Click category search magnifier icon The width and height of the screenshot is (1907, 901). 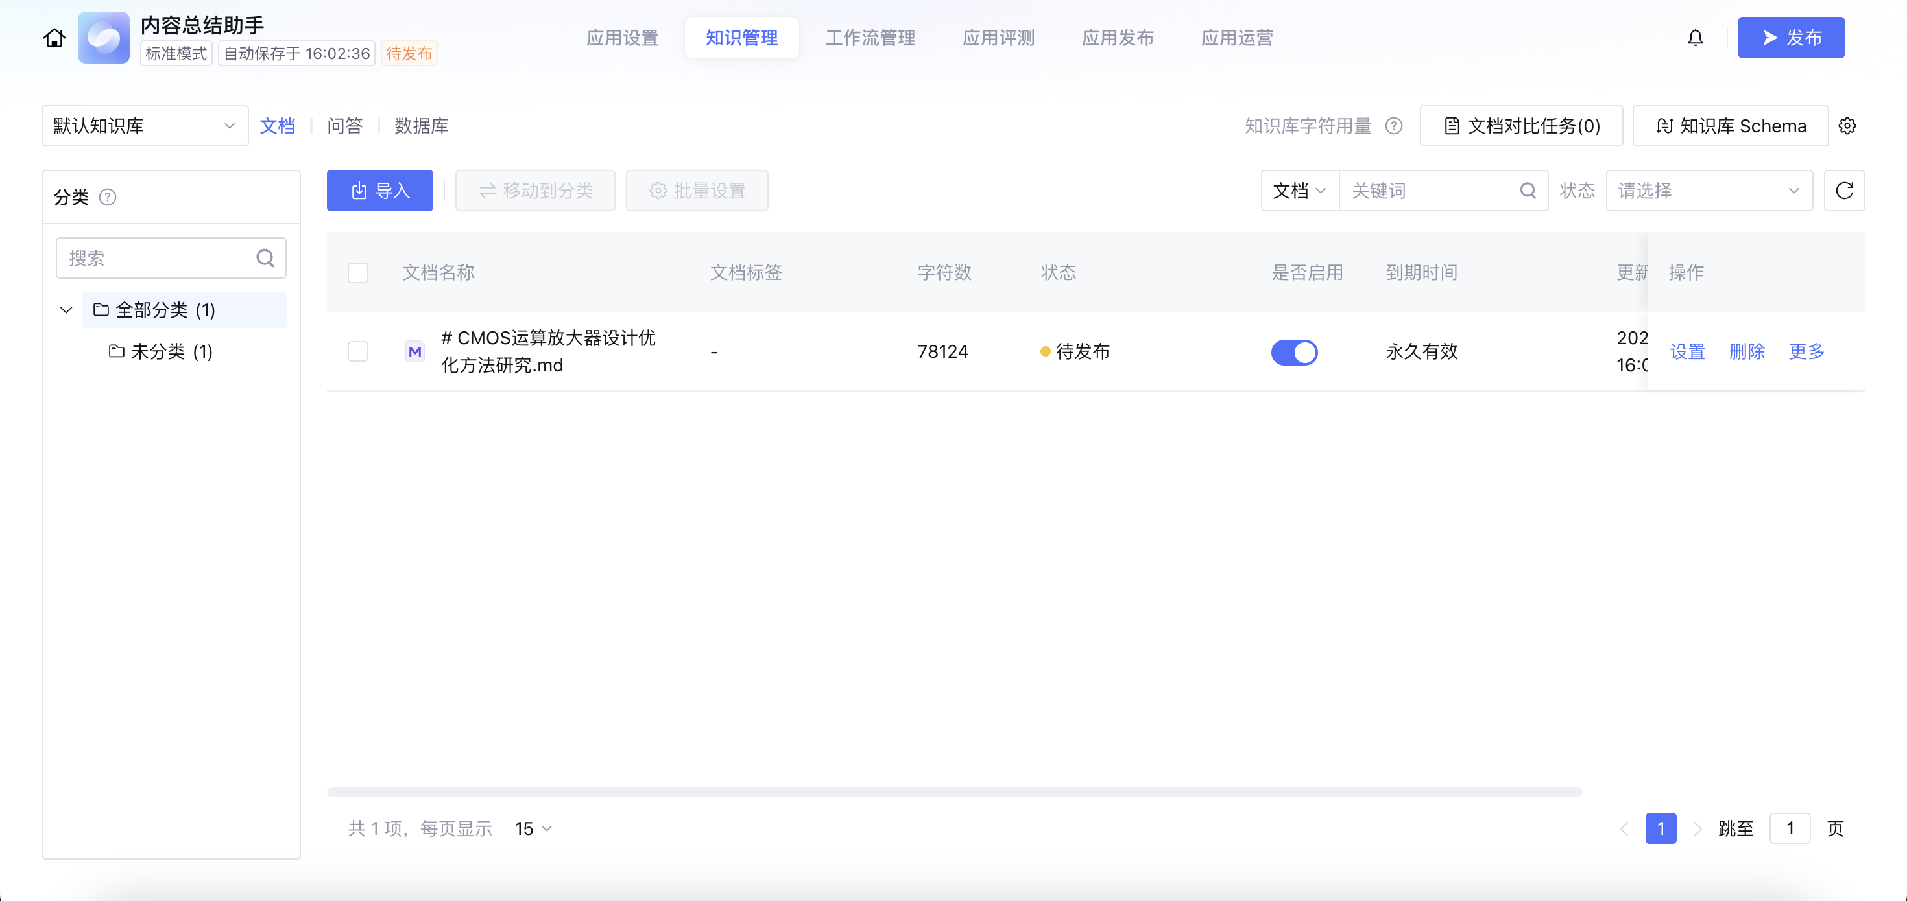(x=265, y=258)
